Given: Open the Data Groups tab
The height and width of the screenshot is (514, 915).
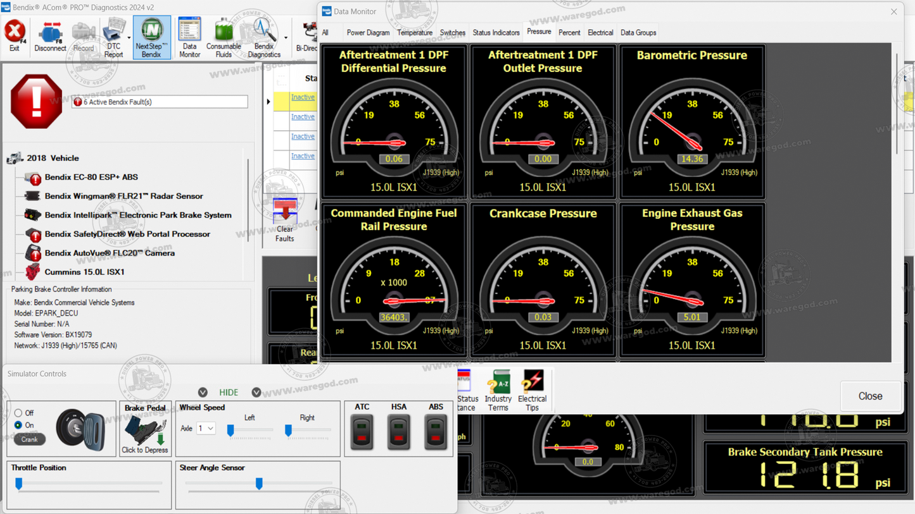Looking at the screenshot, I should click(638, 32).
